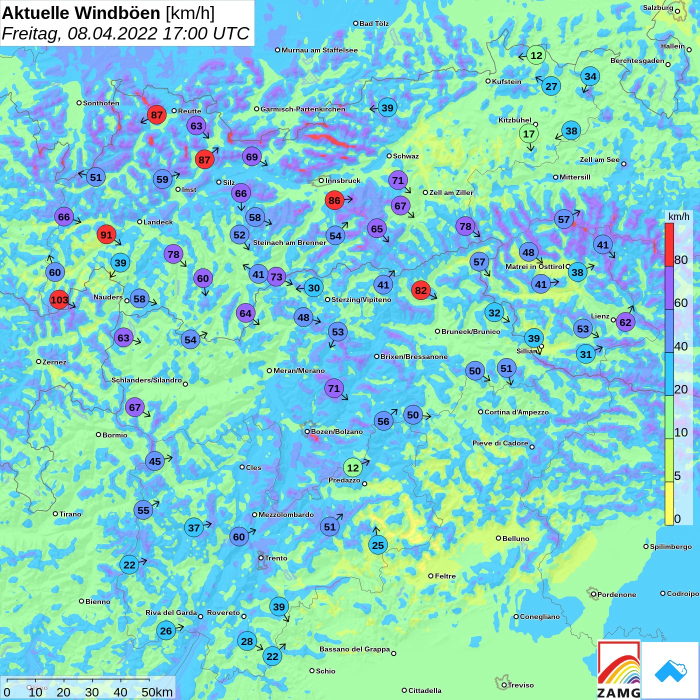This screenshot has height=700, width=700.
Task: Click the km/h legend header
Action: point(679,216)
